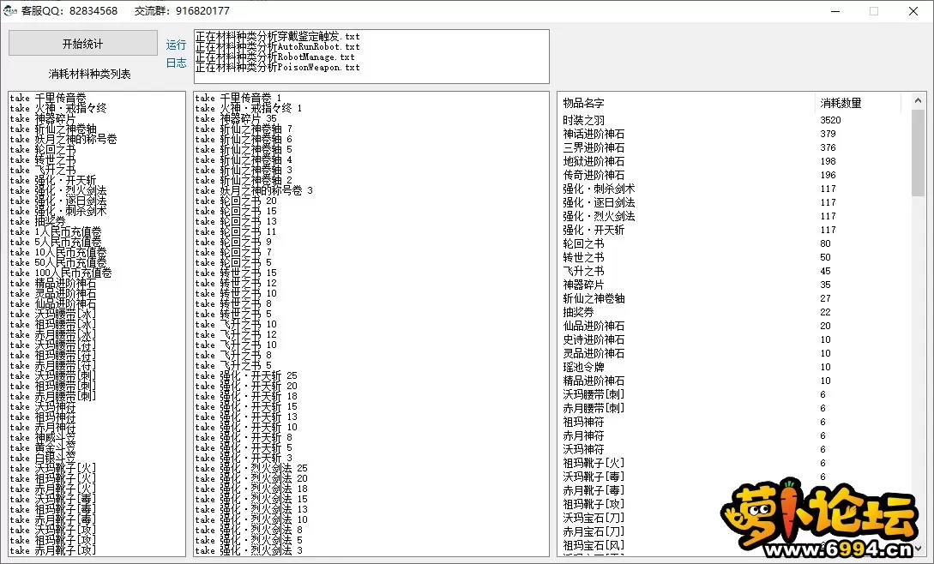Viewport: 934px width, 564px height.
Task: Click log line 正在材料种类分析AutoRunRobot.txt
Action: [278, 46]
